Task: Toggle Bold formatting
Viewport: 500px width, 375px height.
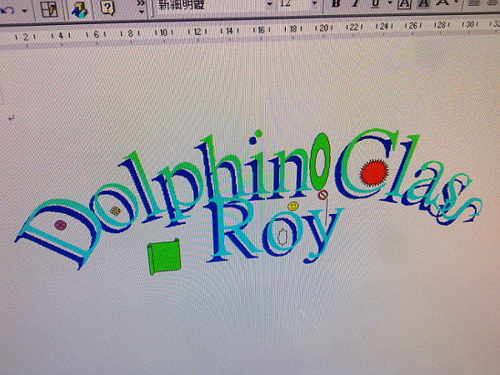Action: tap(336, 3)
